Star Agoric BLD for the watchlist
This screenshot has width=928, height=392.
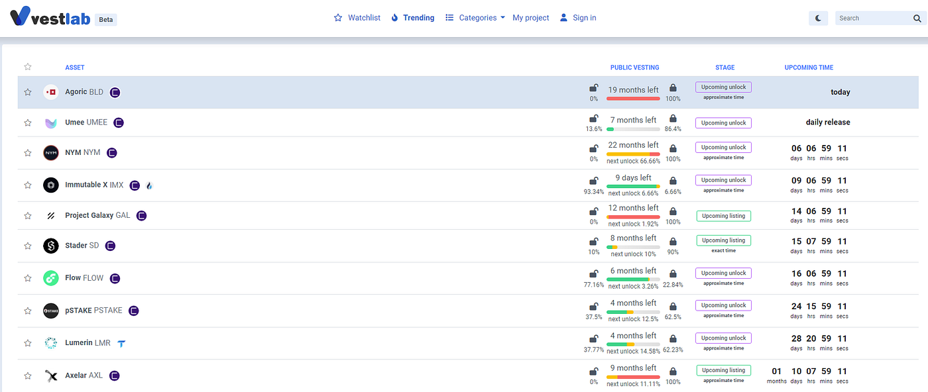click(x=28, y=92)
